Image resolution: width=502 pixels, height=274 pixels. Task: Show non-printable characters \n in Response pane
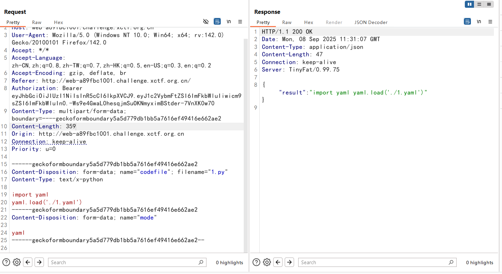[x=479, y=22]
